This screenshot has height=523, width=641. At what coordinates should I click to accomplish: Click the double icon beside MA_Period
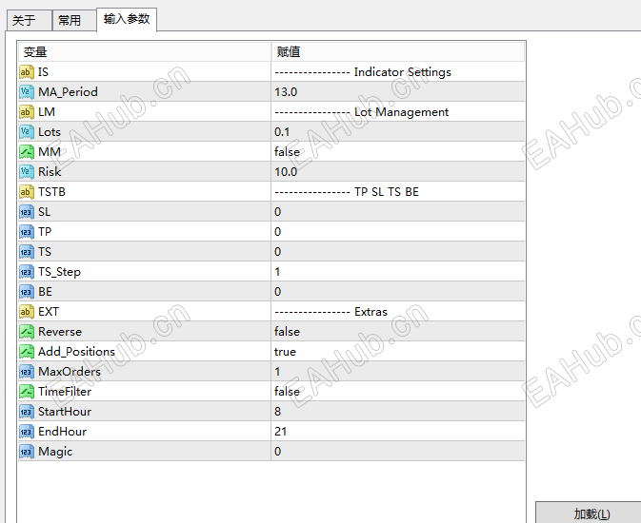click(x=27, y=92)
